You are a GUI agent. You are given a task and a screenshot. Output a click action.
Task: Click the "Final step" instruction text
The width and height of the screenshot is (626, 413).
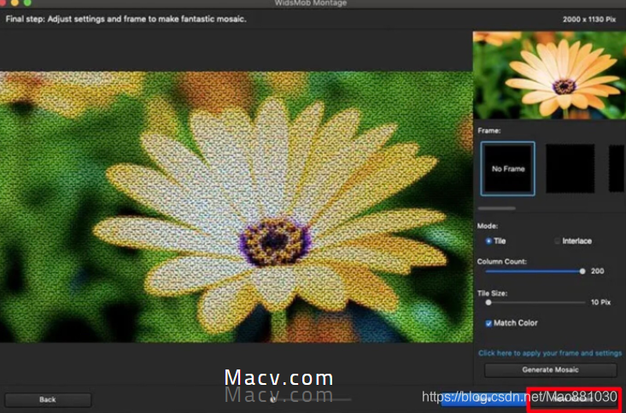(x=126, y=19)
